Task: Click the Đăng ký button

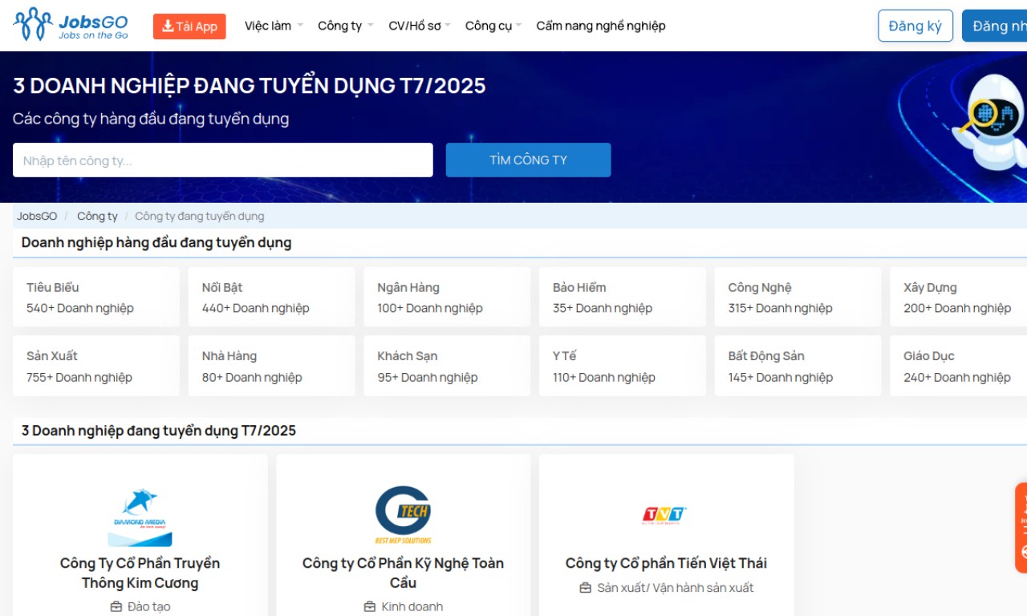Action: (915, 26)
